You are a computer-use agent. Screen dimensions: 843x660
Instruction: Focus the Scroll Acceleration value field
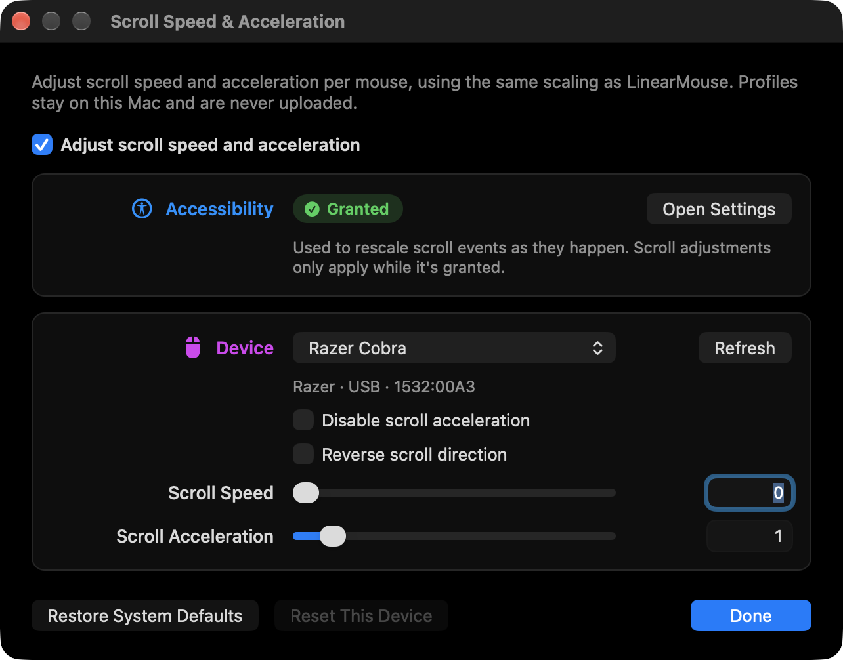[749, 536]
